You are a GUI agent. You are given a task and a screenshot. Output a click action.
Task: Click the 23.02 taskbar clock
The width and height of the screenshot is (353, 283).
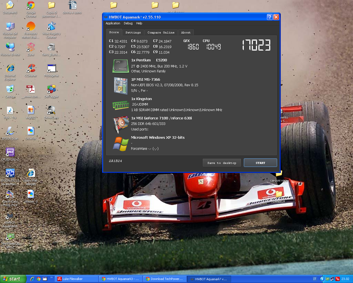pyautogui.click(x=345, y=279)
